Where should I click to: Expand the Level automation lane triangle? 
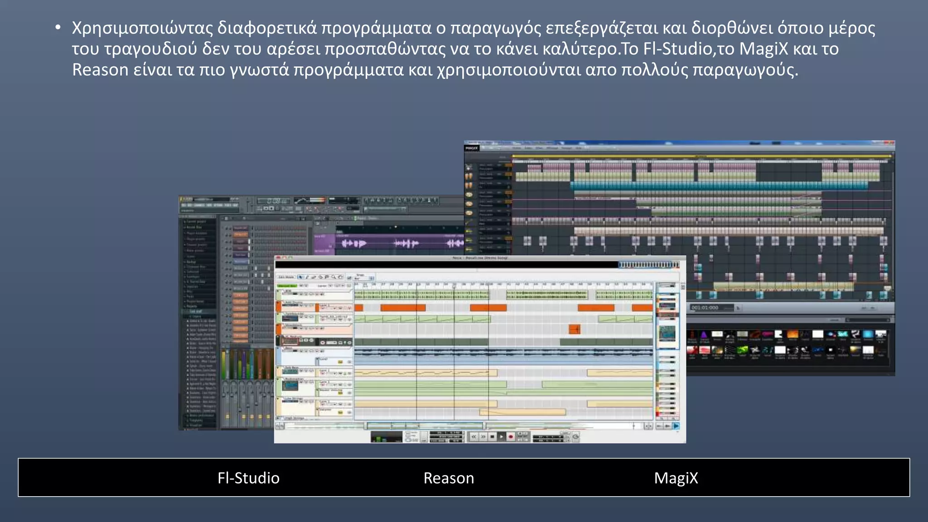click(318, 359)
